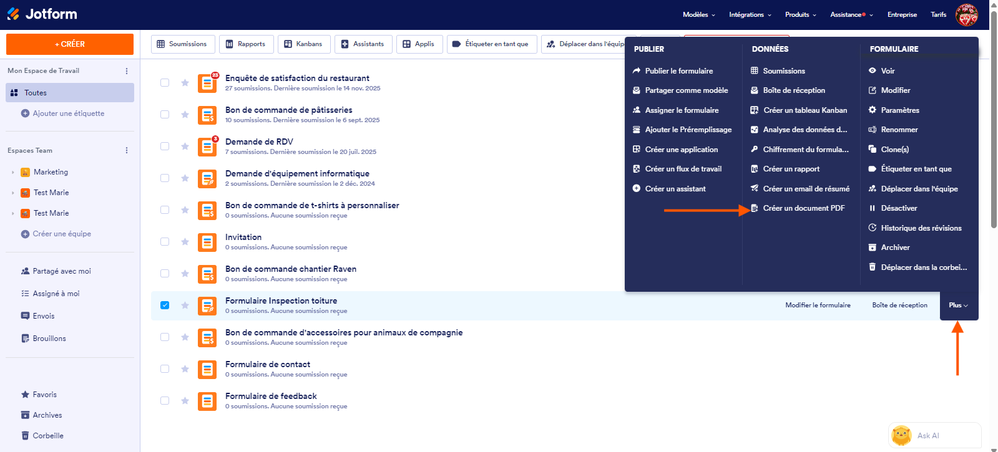Viewport: 998px width, 452px height.
Task: Open the Assistance dropdown
Action: point(852,14)
